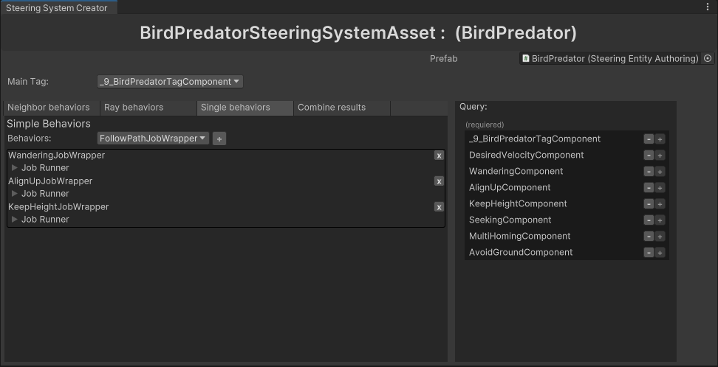The width and height of the screenshot is (718, 367).
Task: Remove WanderingJobWrapper with its X button
Action: 439,155
